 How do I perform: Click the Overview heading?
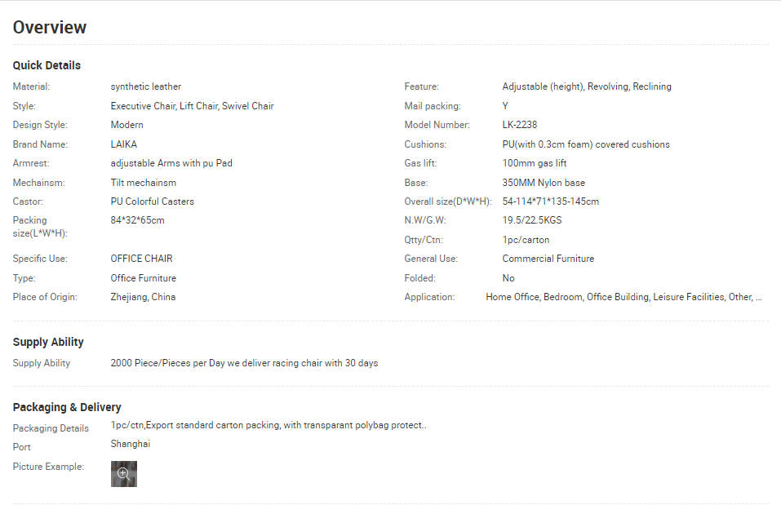50,28
